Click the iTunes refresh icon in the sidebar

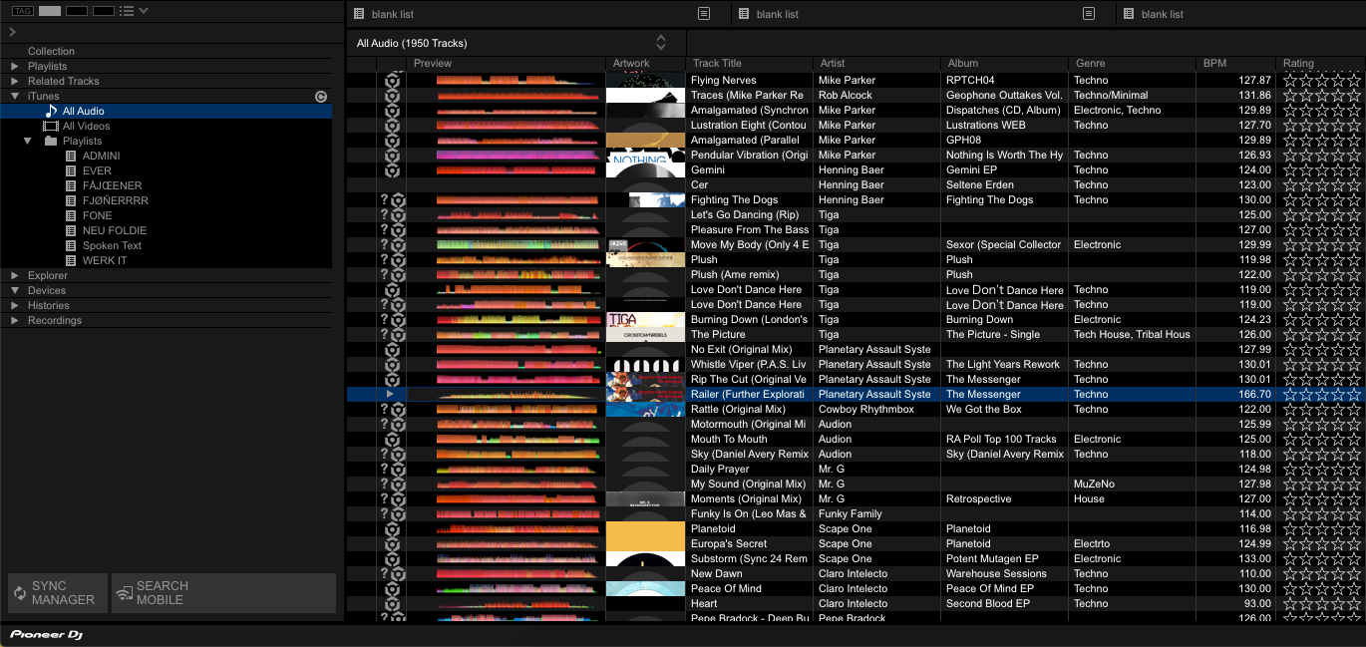click(320, 96)
